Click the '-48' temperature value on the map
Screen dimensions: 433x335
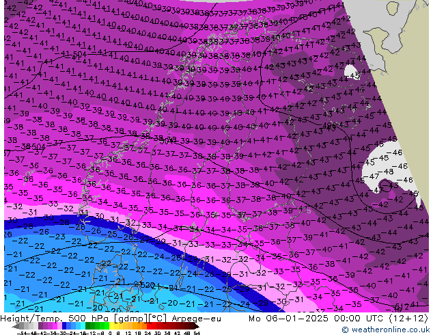tap(387, 172)
